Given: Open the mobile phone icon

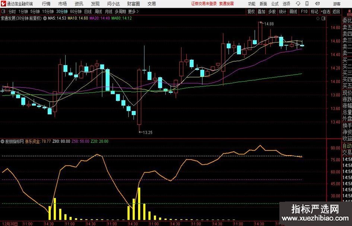Looking at the screenshot, I should 307,4.
